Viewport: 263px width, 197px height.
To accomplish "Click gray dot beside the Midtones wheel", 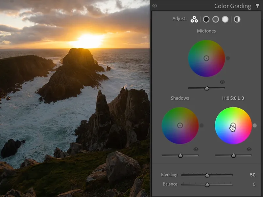I will pos(228,58).
